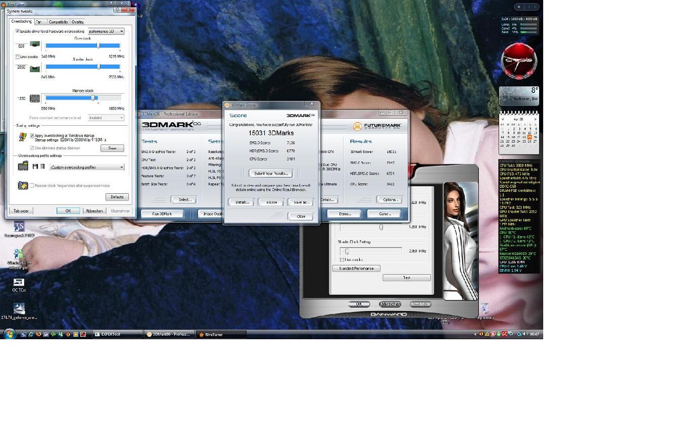Click the Memory clock slider in RivaTuner
This screenshot has height=424, width=679.
(83, 98)
